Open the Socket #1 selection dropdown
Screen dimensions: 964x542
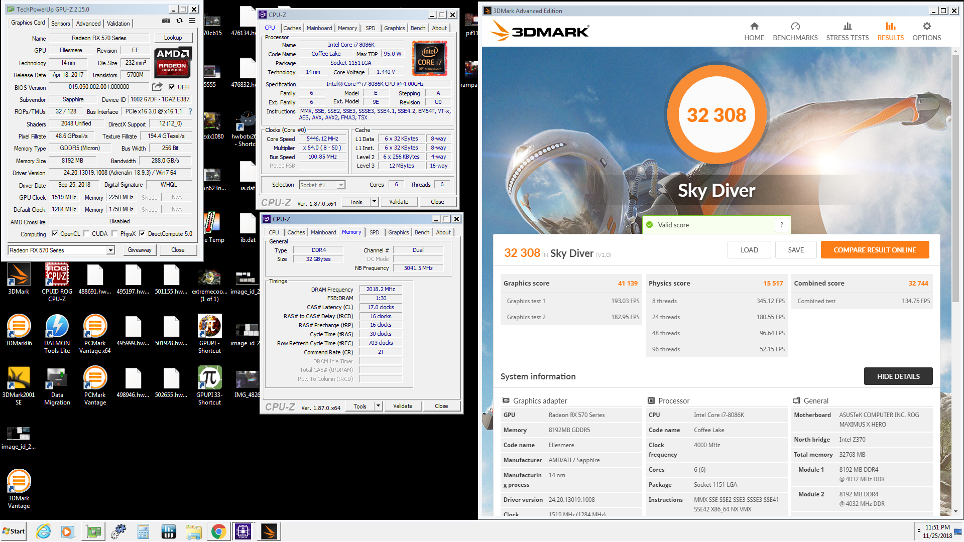(x=322, y=185)
